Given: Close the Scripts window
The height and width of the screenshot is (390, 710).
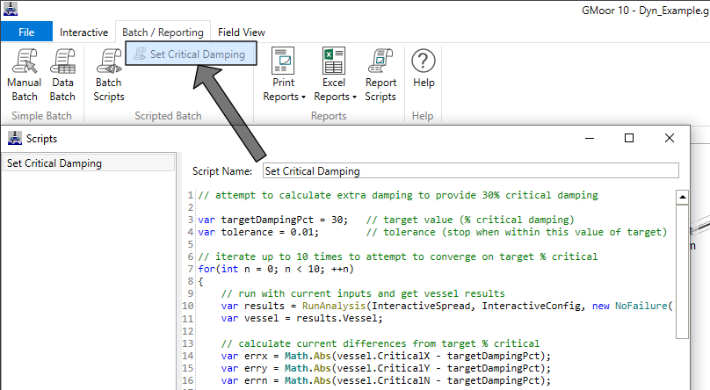Looking at the screenshot, I should [x=670, y=138].
